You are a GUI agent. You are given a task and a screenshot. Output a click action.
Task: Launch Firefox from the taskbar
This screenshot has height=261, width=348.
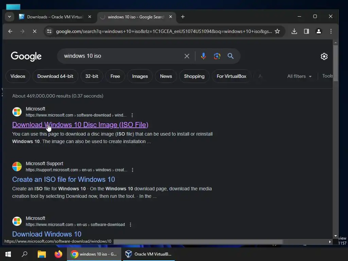click(x=58, y=254)
